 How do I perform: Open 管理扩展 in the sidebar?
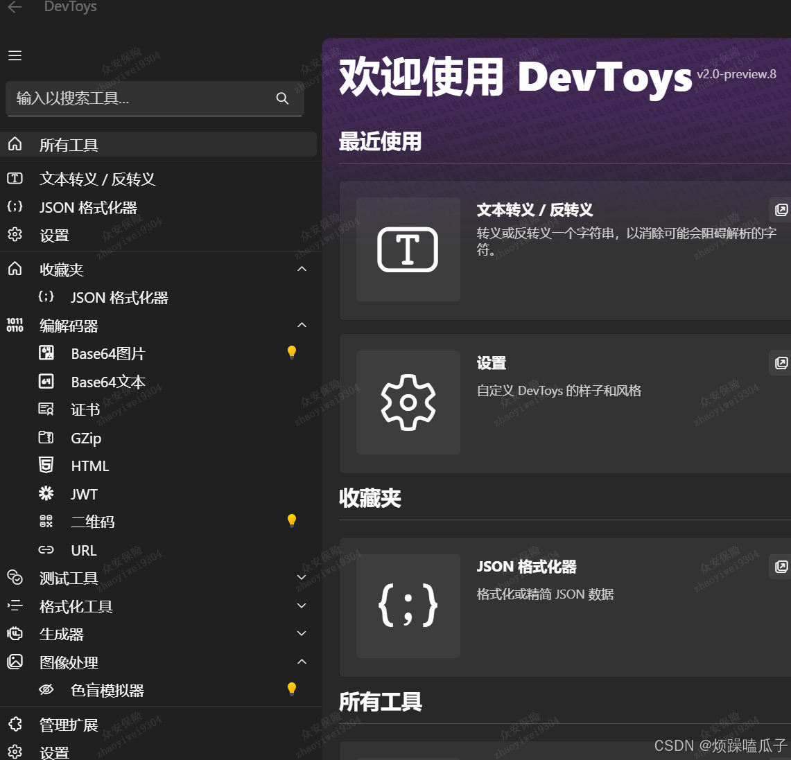pos(158,724)
